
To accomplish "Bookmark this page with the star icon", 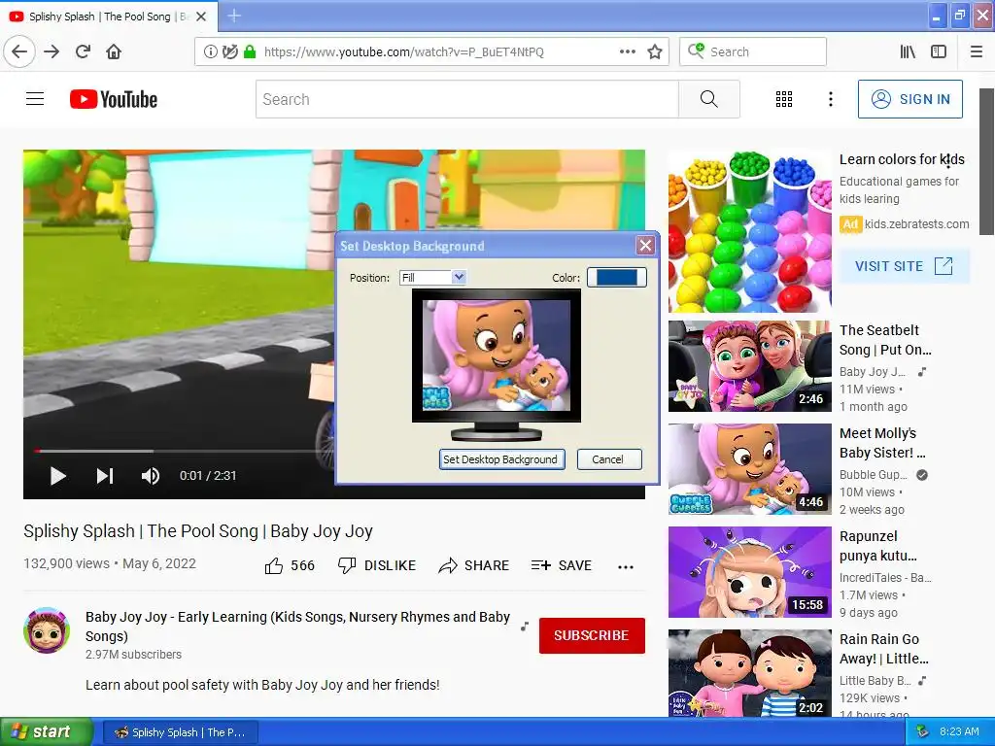I will pos(655,52).
